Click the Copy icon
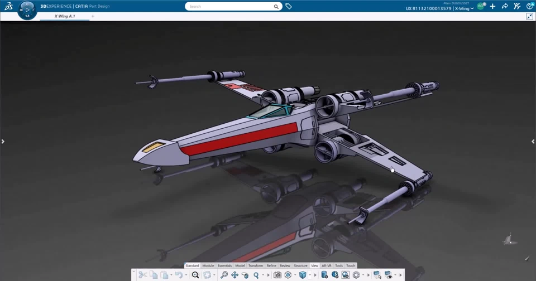 coord(154,275)
